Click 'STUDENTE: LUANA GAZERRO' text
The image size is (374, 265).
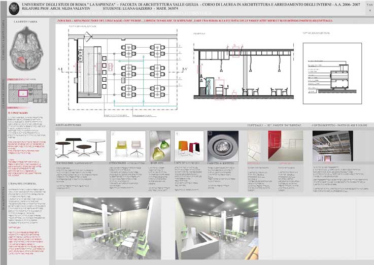pos(127,8)
